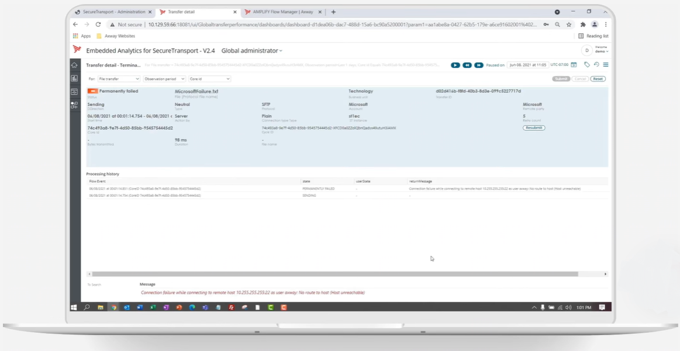Click the play button in time controls
680x351 pixels.
point(455,65)
